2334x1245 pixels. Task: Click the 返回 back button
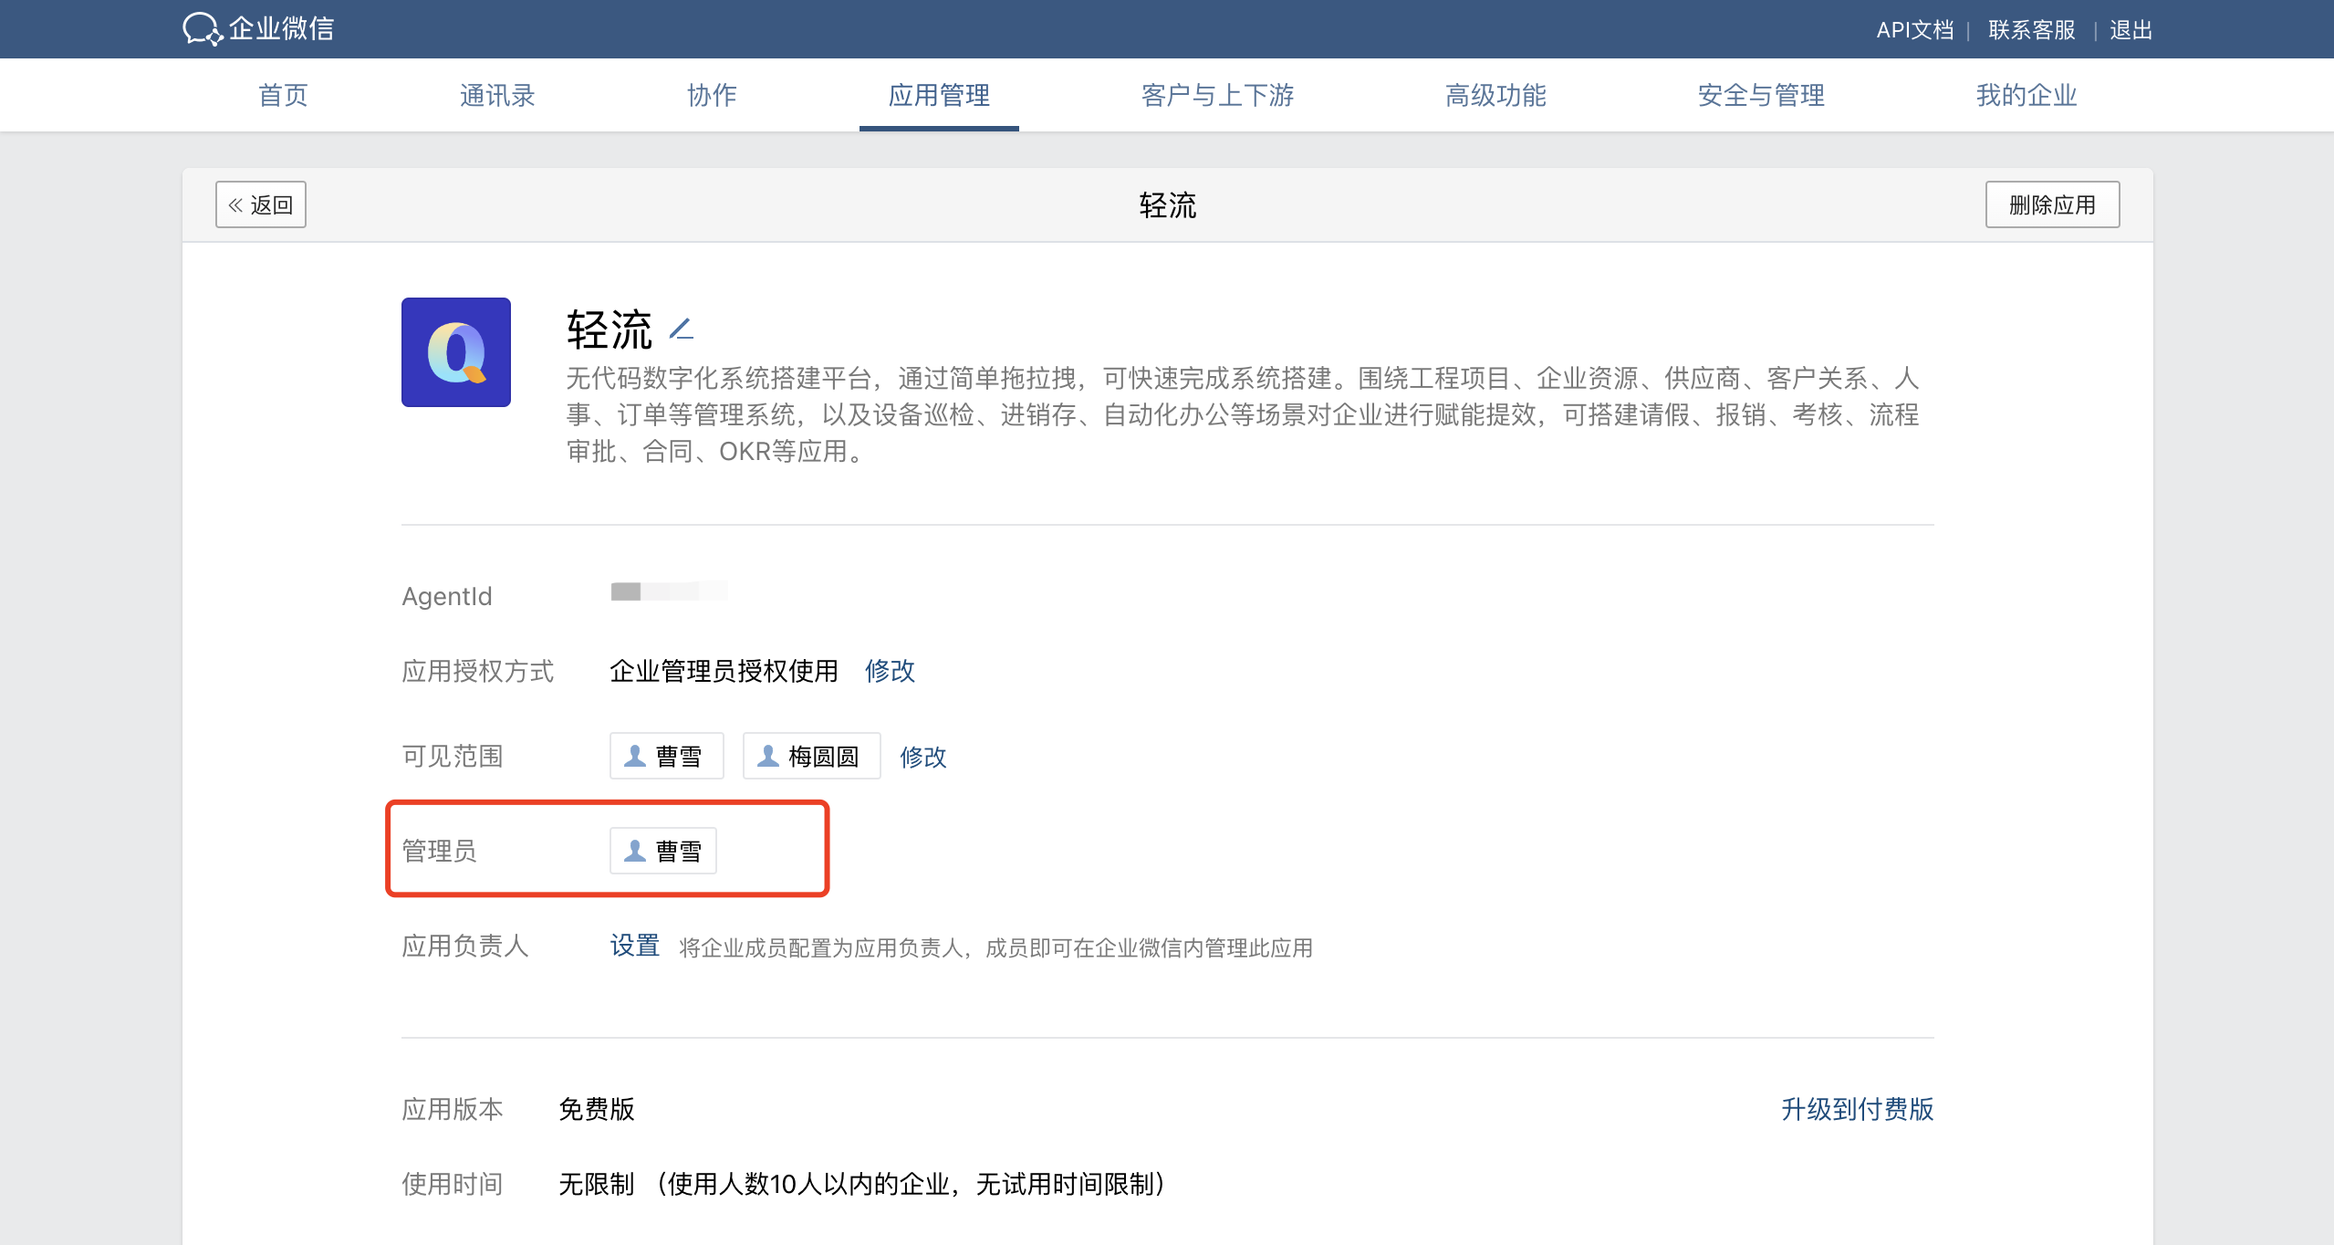coord(261,204)
